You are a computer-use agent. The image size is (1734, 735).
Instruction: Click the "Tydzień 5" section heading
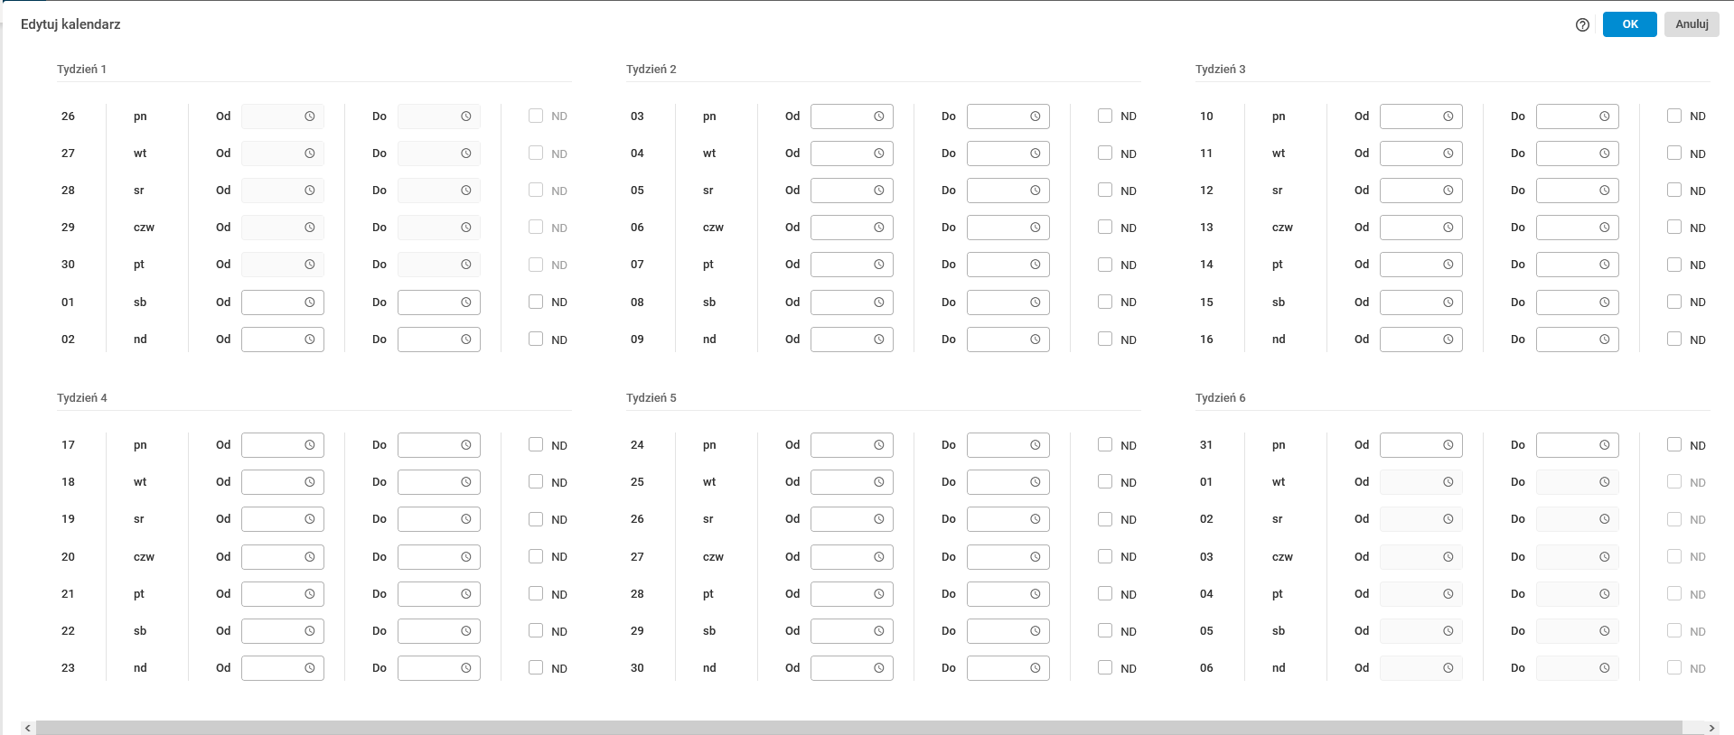point(651,398)
